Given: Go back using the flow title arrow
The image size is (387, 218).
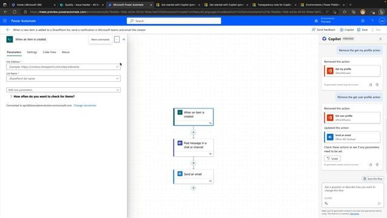Looking at the screenshot, I should point(8,30).
